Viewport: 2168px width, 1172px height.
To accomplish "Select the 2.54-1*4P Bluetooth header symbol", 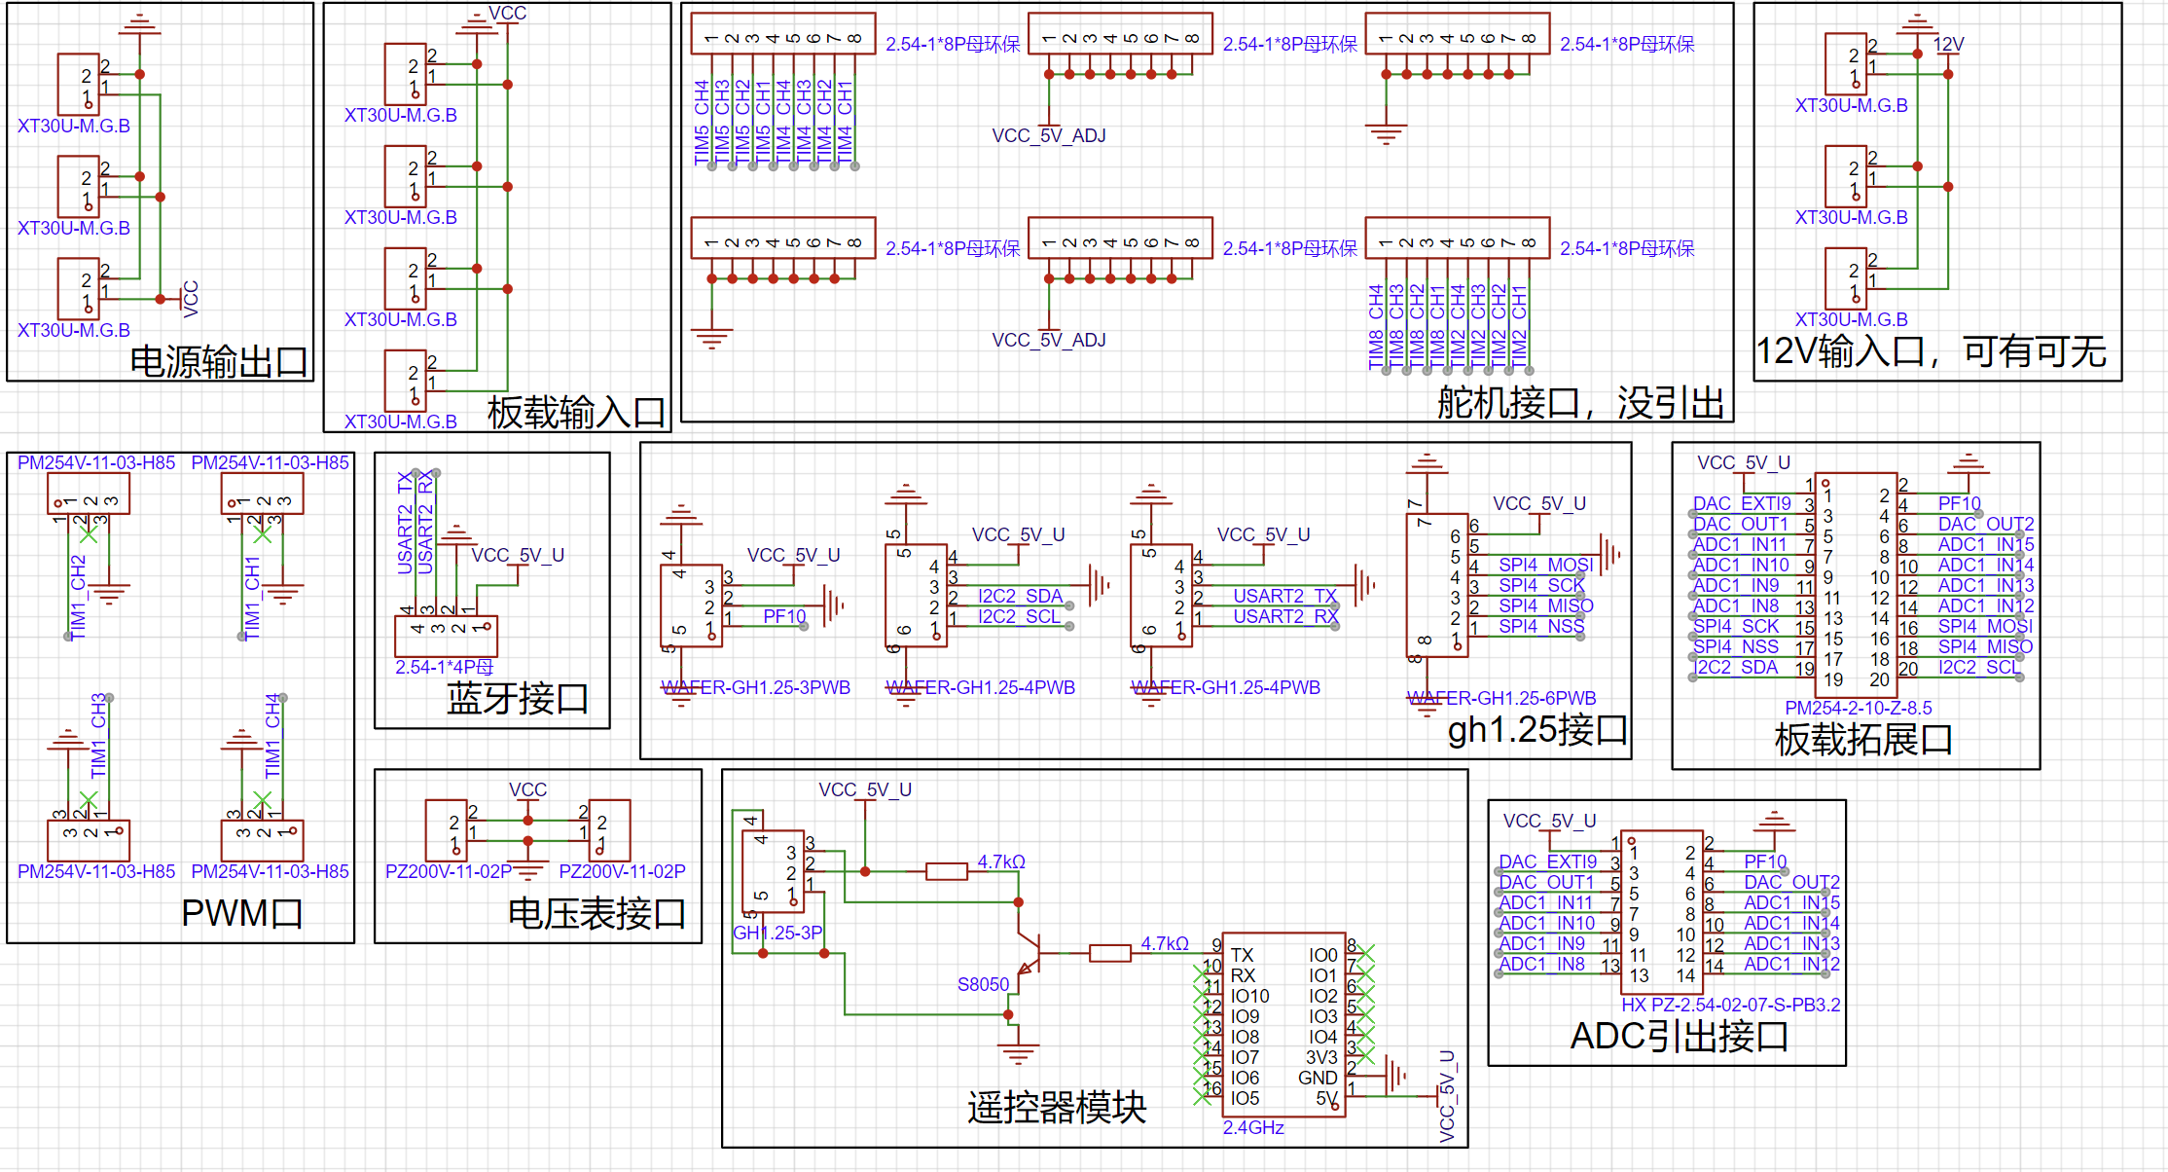I will click(x=446, y=636).
